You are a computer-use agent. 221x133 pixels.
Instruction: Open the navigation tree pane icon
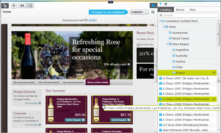(5, 6)
